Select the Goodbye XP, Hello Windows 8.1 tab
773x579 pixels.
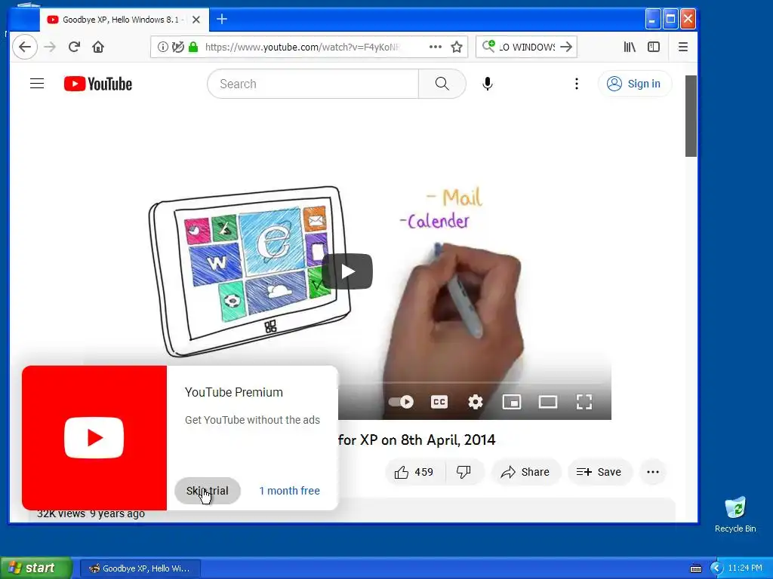pos(125,20)
